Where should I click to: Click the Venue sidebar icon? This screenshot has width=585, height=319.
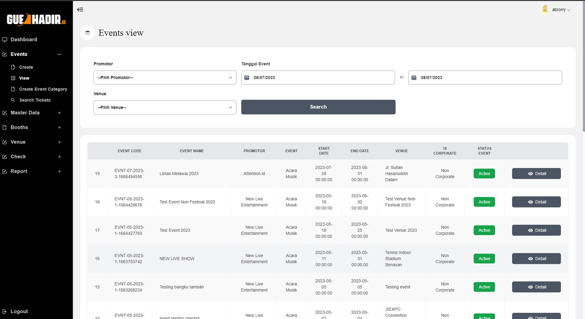pos(5,142)
